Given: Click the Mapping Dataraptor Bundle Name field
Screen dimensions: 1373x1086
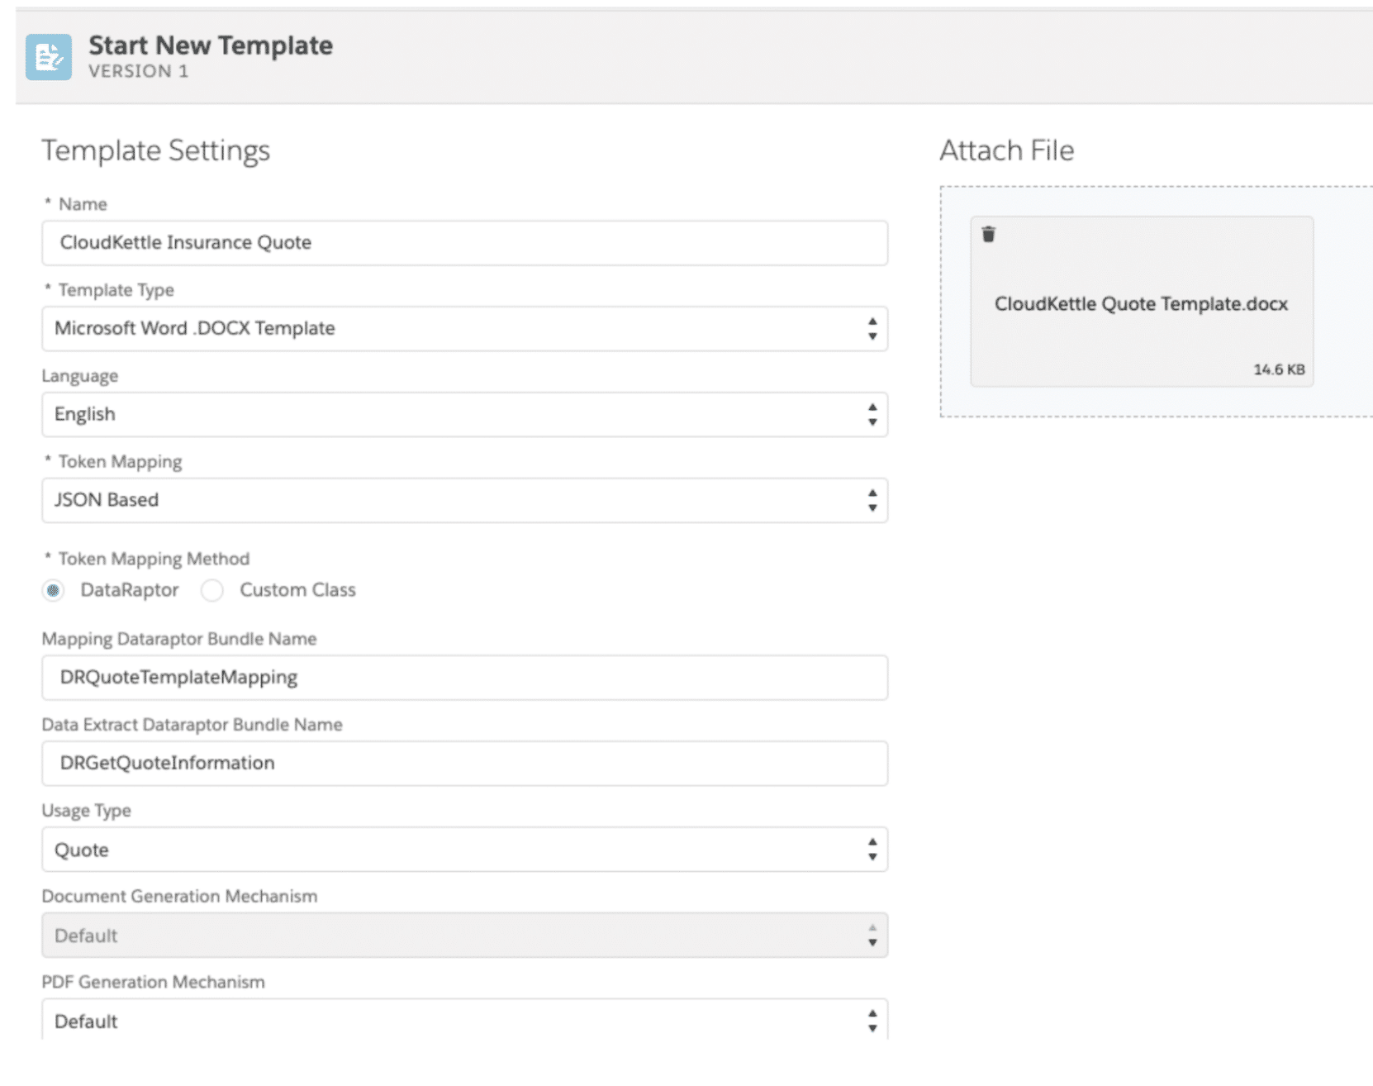Looking at the screenshot, I should point(465,678).
